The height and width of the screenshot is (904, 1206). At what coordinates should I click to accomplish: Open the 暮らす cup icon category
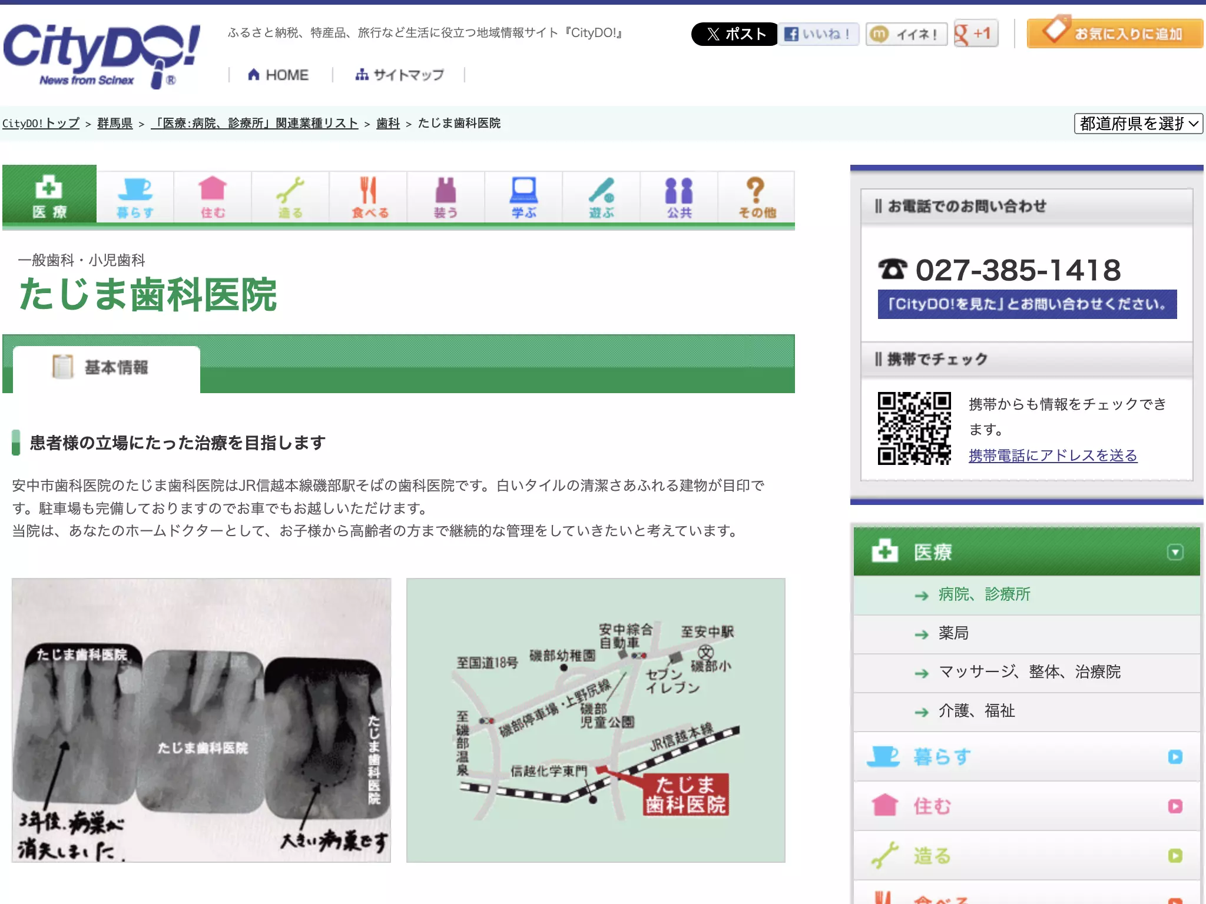(x=135, y=198)
